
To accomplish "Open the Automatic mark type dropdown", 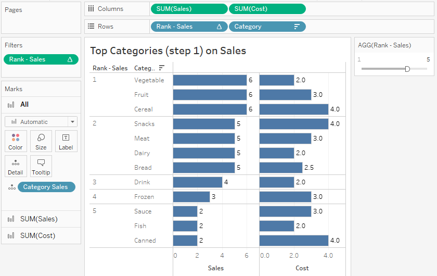I will [x=41, y=122].
